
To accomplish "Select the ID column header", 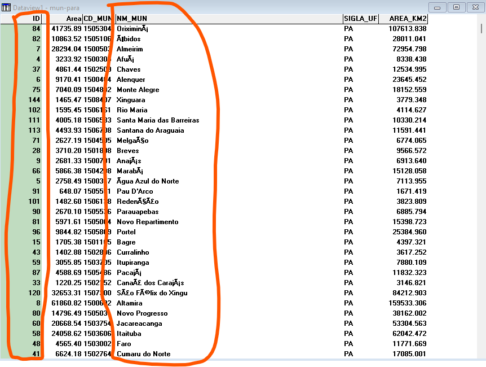I will click(21, 19).
